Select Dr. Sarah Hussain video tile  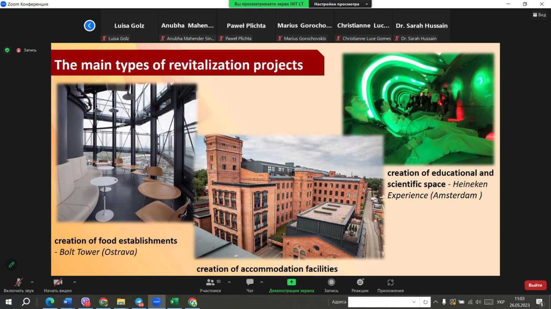pyautogui.click(x=422, y=26)
